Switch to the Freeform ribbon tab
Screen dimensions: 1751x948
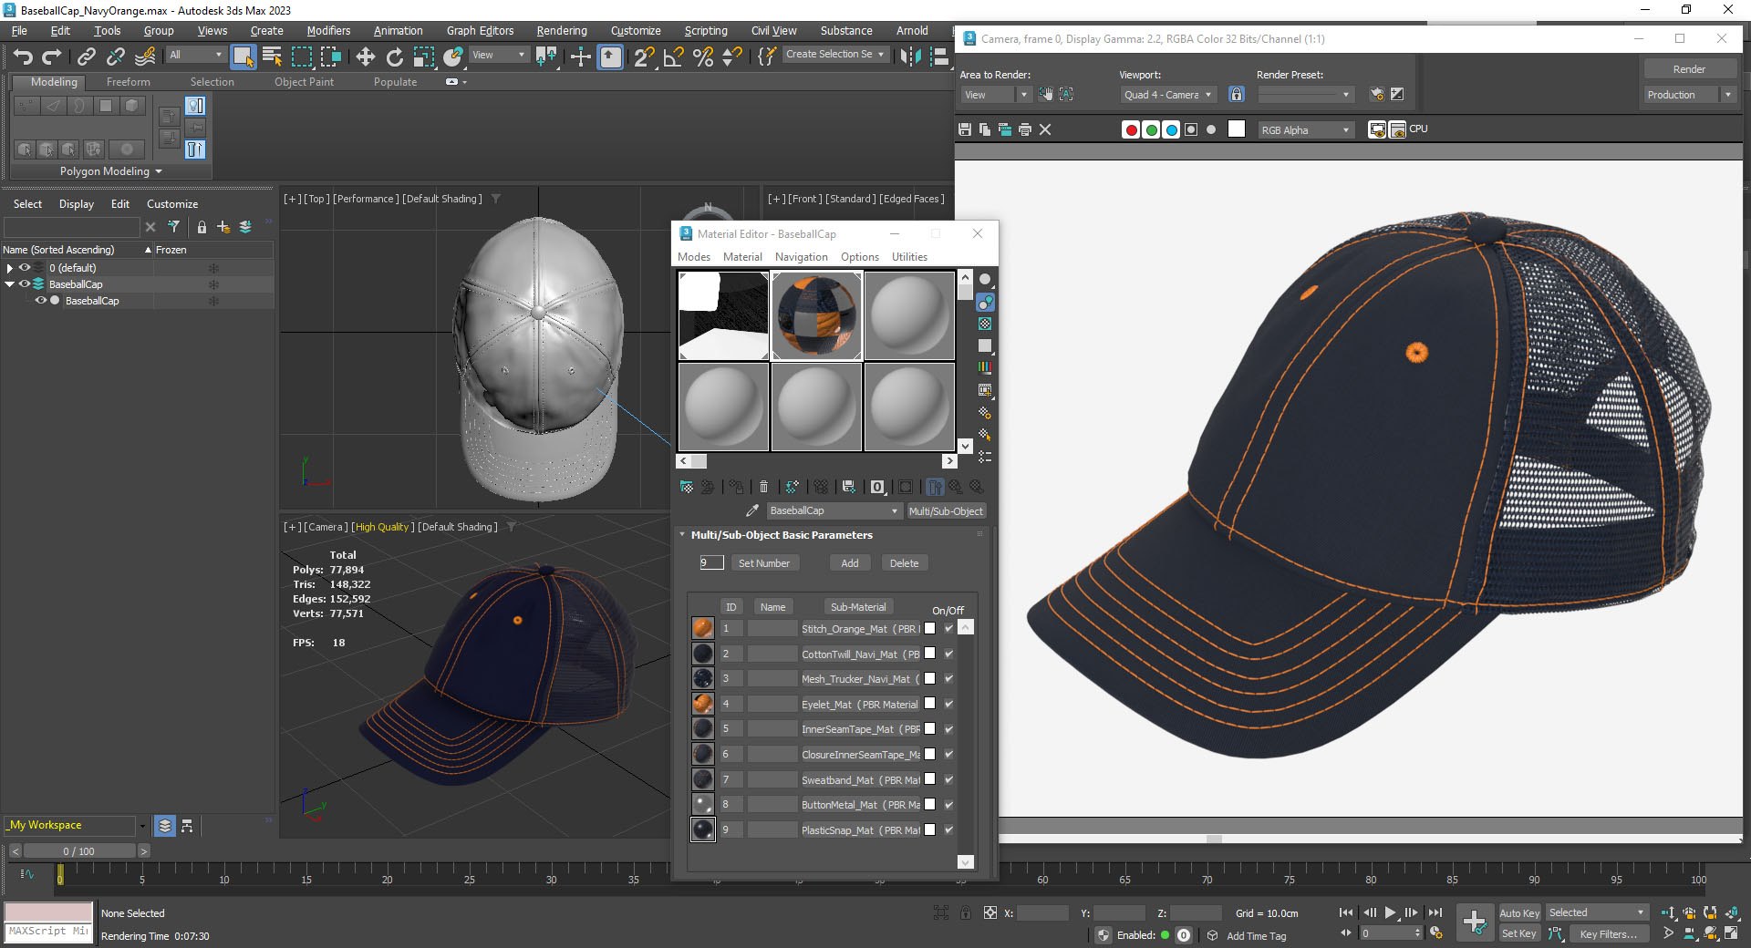click(128, 82)
